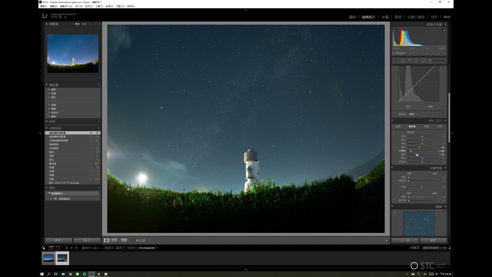Select first filmstrip thumbnail
Screen dimensions: 492x277
point(49,258)
